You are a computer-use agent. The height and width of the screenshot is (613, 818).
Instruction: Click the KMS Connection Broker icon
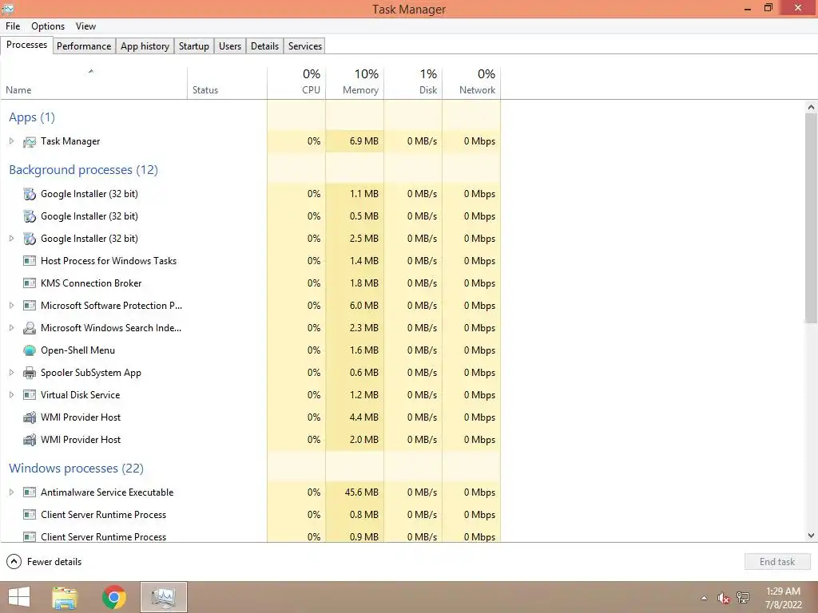pyautogui.click(x=30, y=283)
